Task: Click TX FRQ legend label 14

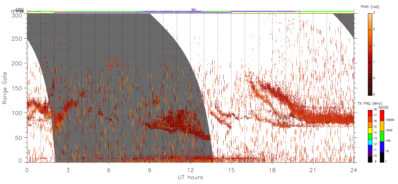Action: (x=375, y=133)
